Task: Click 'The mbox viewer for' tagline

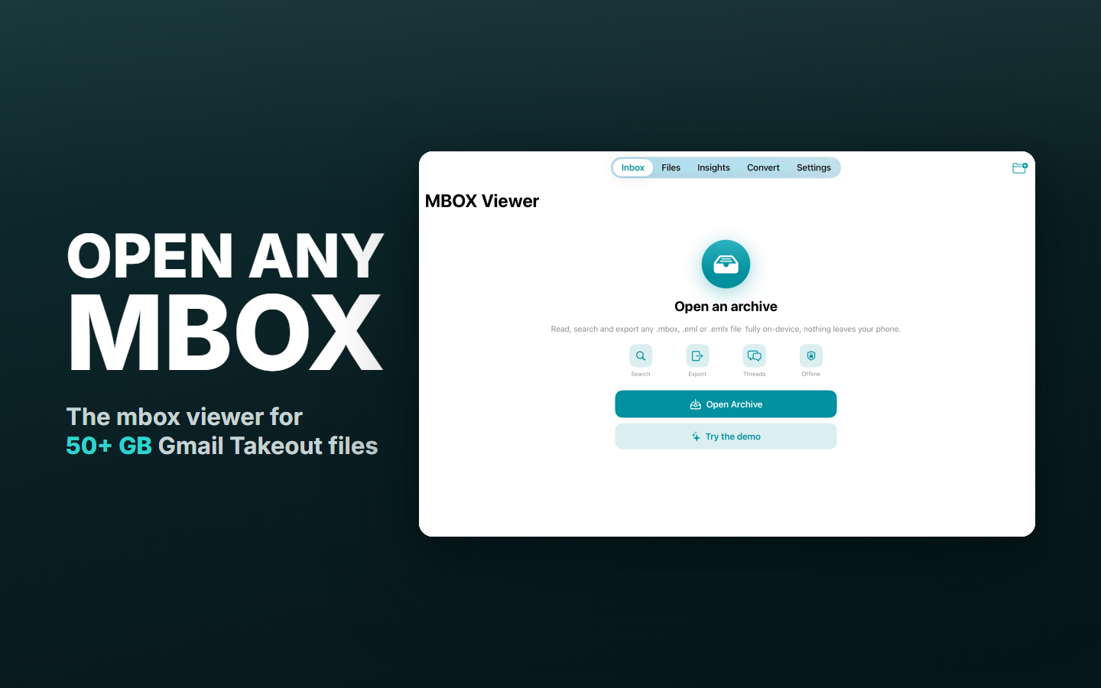Action: [184, 417]
